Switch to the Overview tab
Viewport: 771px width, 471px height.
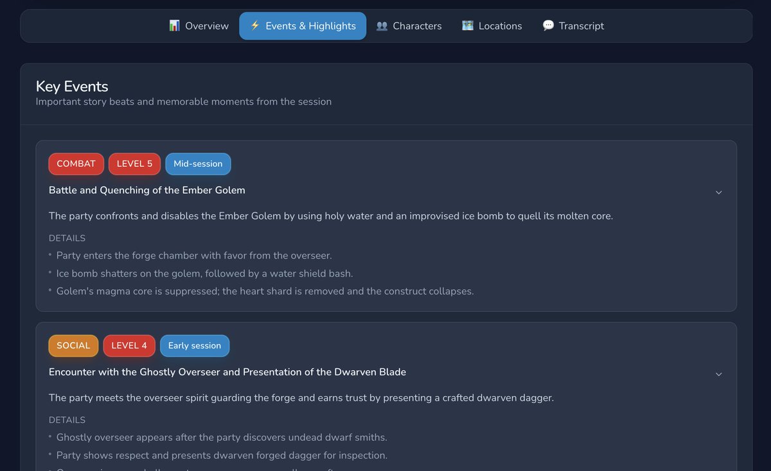[206, 25]
